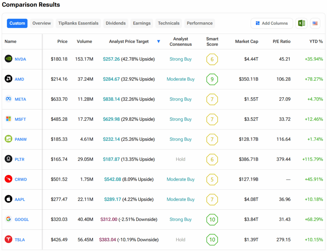This screenshot has width=327, height=251.
Task: Select the TipRanks Essentials tab
Action: [x=78, y=23]
